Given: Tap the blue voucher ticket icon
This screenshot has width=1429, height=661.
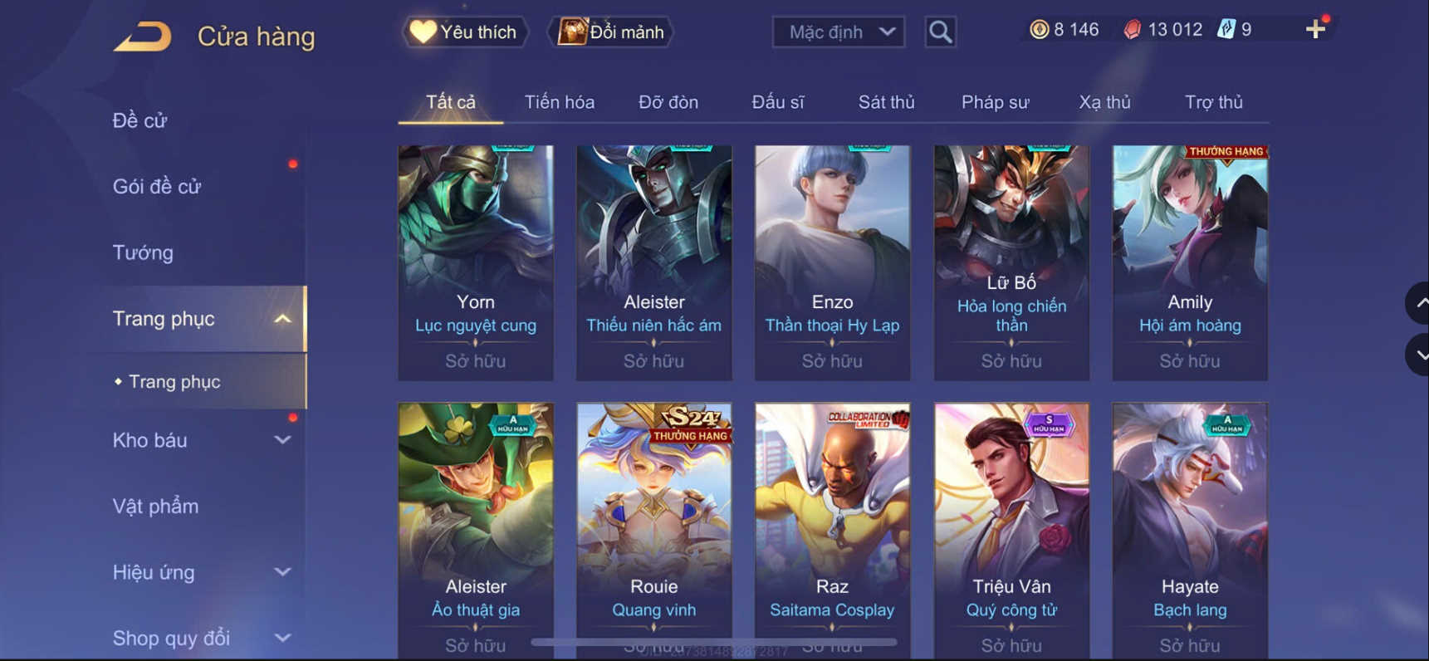Looking at the screenshot, I should click(1226, 30).
